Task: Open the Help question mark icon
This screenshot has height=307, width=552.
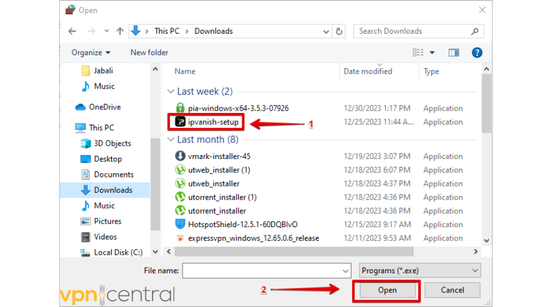Action: [x=477, y=53]
